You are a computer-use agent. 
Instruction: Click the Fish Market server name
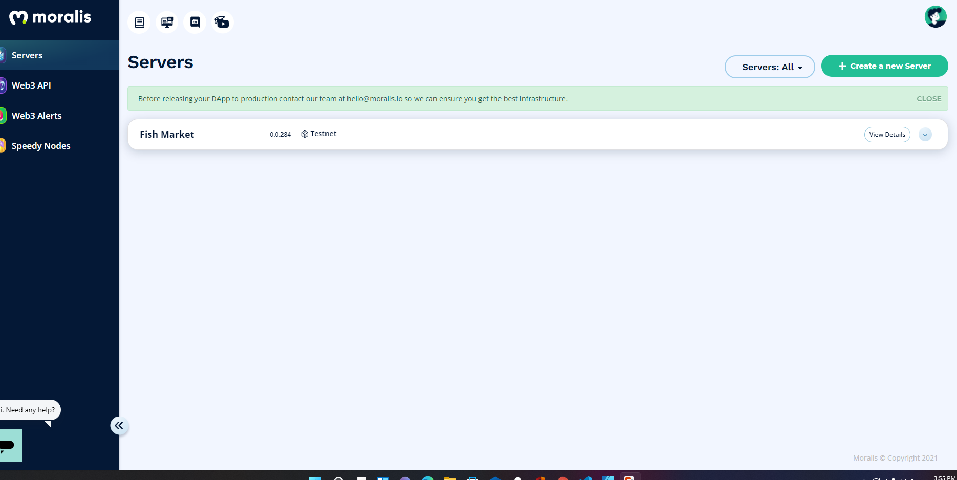coord(167,134)
